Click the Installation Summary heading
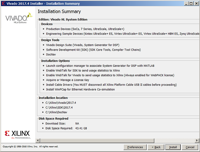Viewport: 200px width, 152px height. (59, 11)
